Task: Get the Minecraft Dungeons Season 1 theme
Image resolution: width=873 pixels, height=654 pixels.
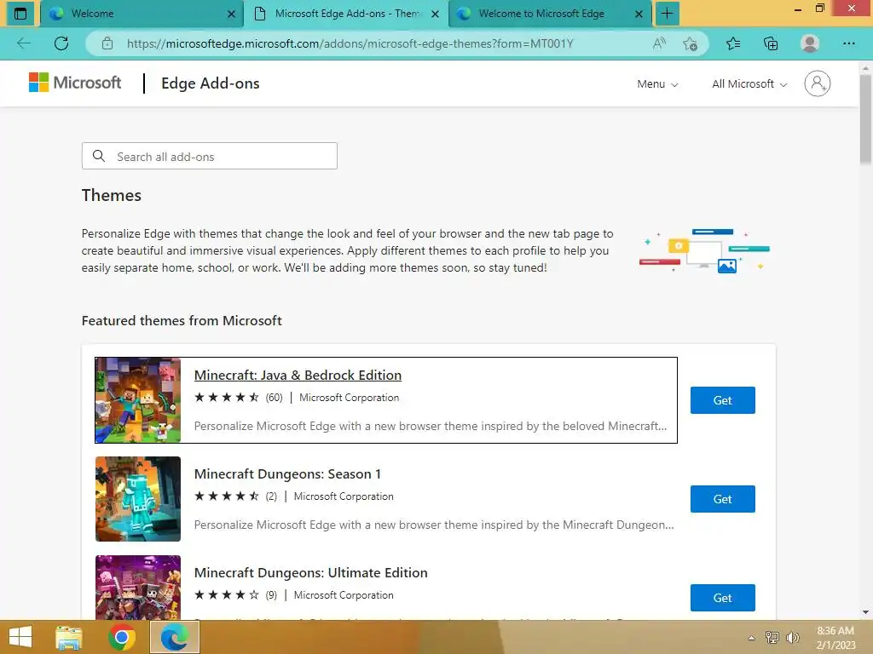Action: (723, 499)
